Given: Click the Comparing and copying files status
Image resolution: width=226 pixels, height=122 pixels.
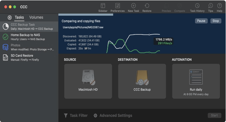Looking at the screenshot, I should click(81, 21).
